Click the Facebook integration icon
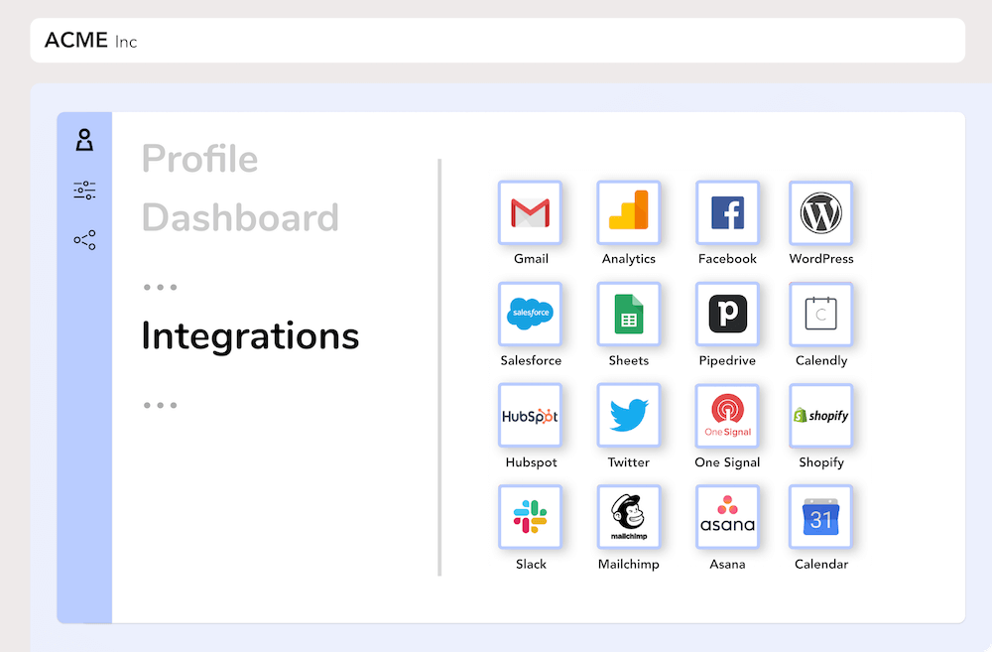Image resolution: width=992 pixels, height=652 pixels. coord(727,212)
